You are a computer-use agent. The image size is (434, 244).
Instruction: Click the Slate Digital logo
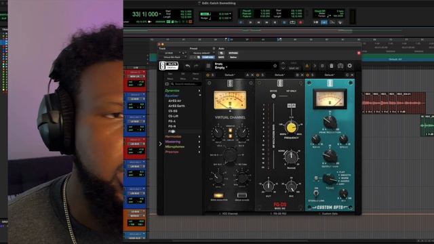169,66
